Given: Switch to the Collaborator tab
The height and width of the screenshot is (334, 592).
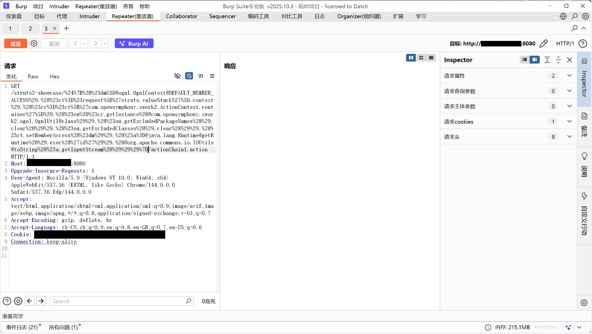Looking at the screenshot, I should click(182, 16).
